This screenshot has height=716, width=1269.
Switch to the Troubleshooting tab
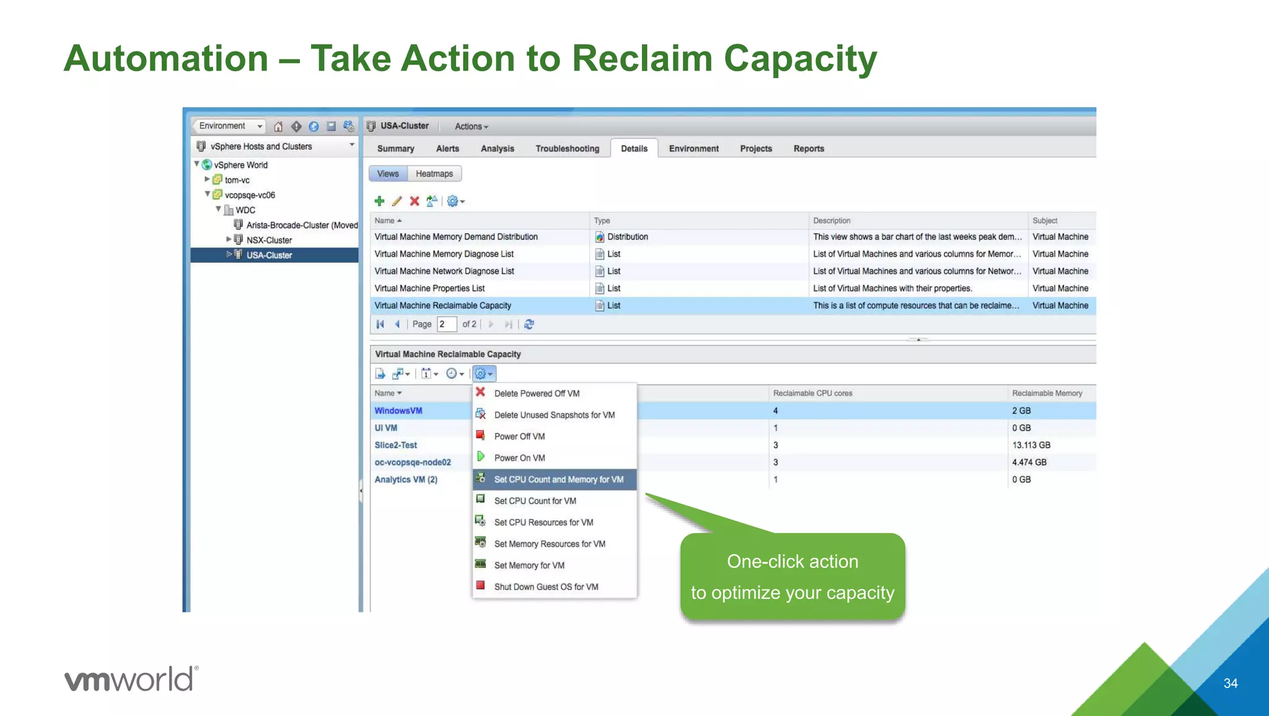coord(568,149)
